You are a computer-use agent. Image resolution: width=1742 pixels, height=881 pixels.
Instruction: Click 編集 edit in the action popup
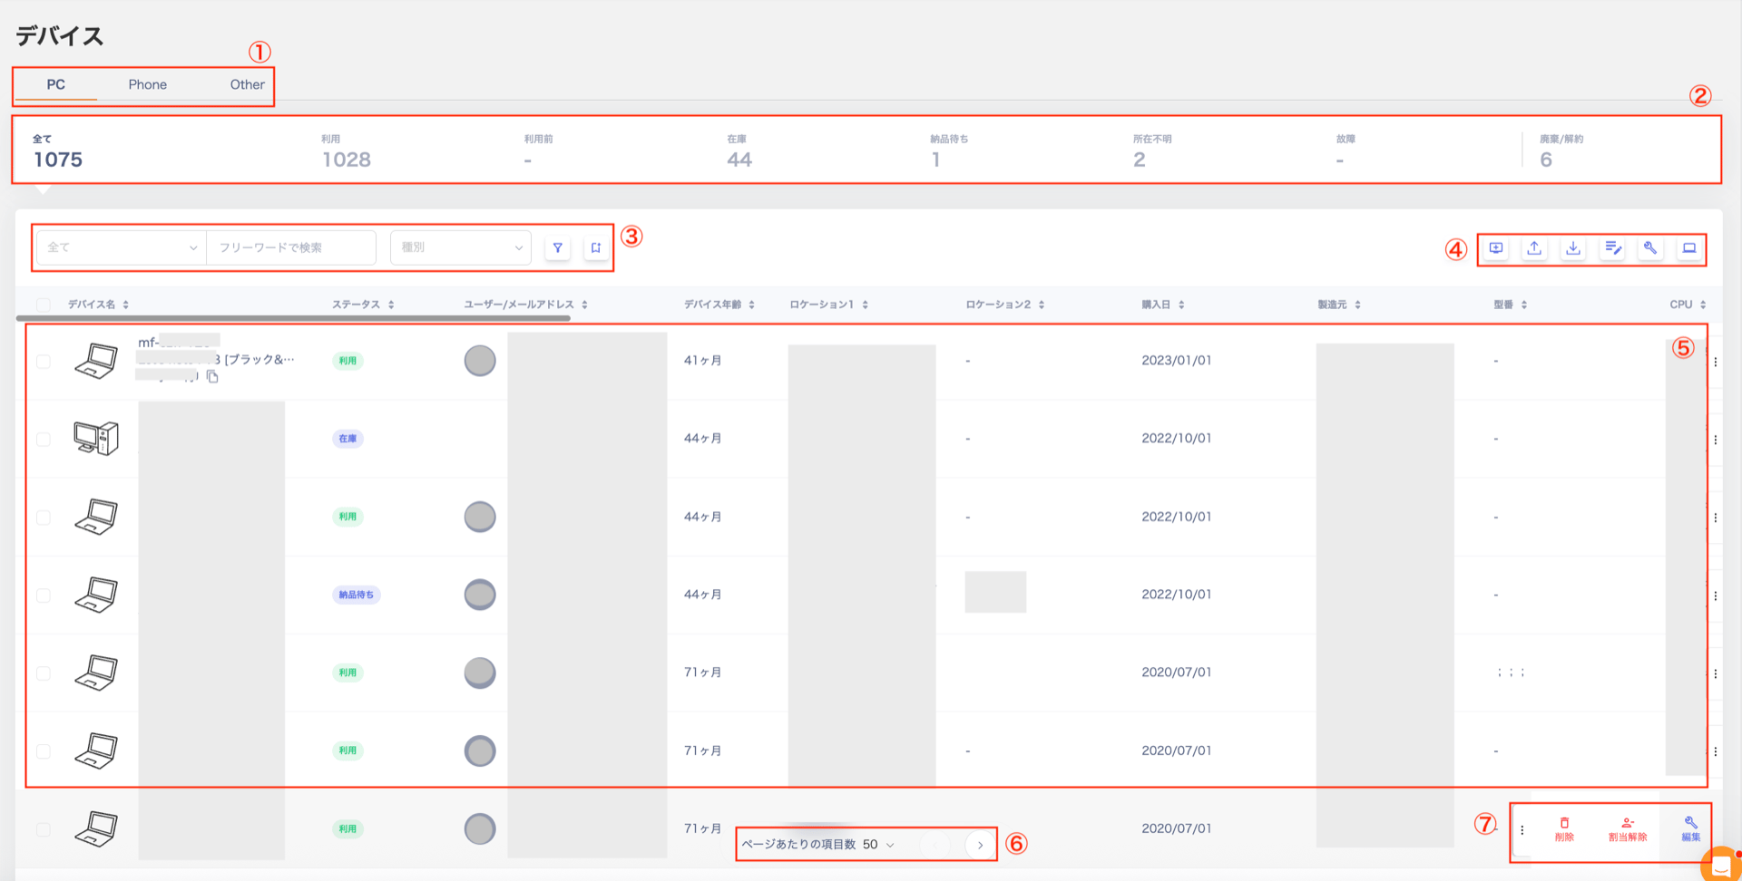1690,829
